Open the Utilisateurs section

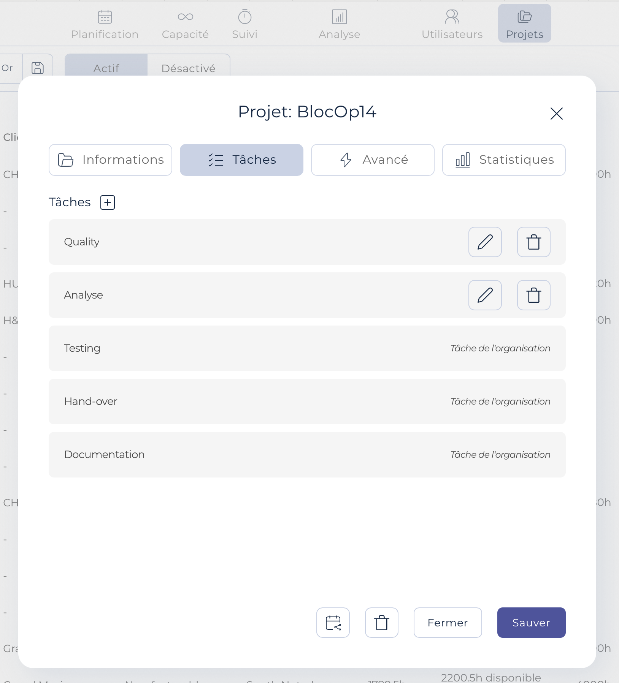point(452,24)
